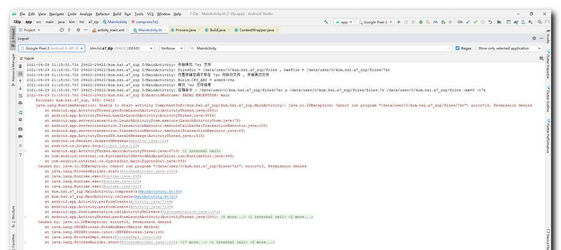
Task: Build project with the hammer icon
Action: pos(326,22)
